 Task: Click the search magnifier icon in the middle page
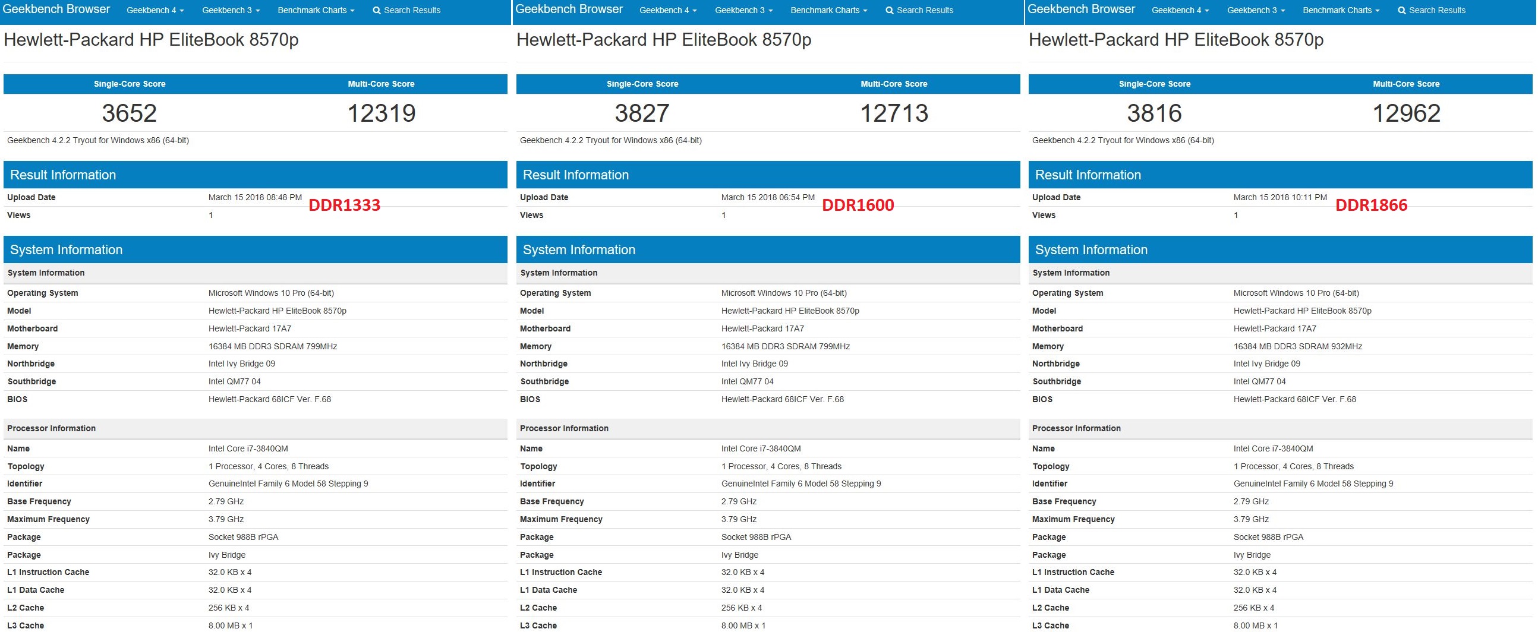click(890, 10)
